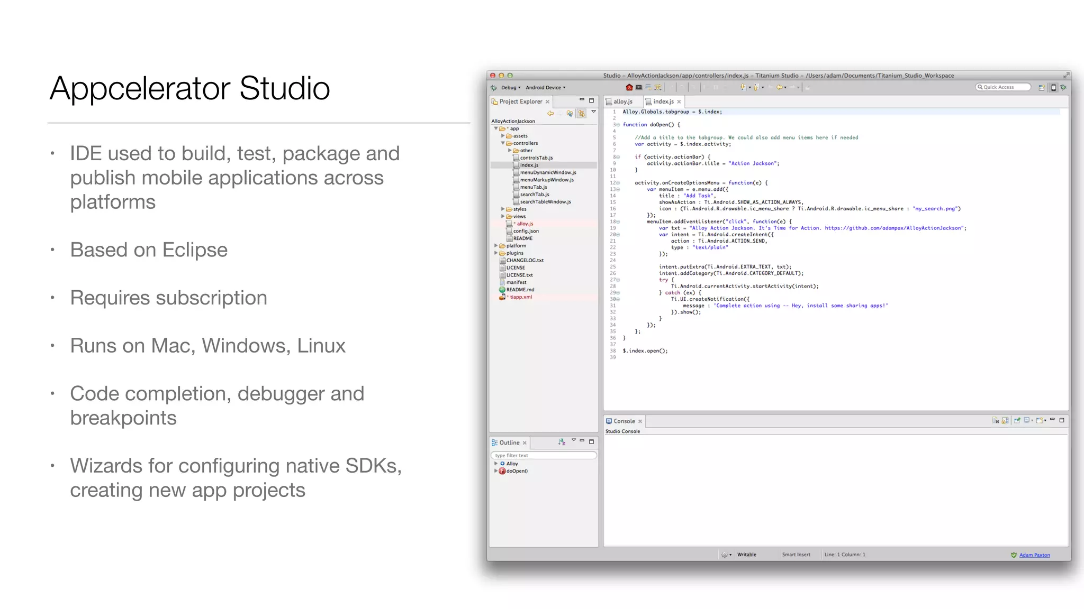Close the Outline view tab
1084x609 pixels.
click(525, 443)
